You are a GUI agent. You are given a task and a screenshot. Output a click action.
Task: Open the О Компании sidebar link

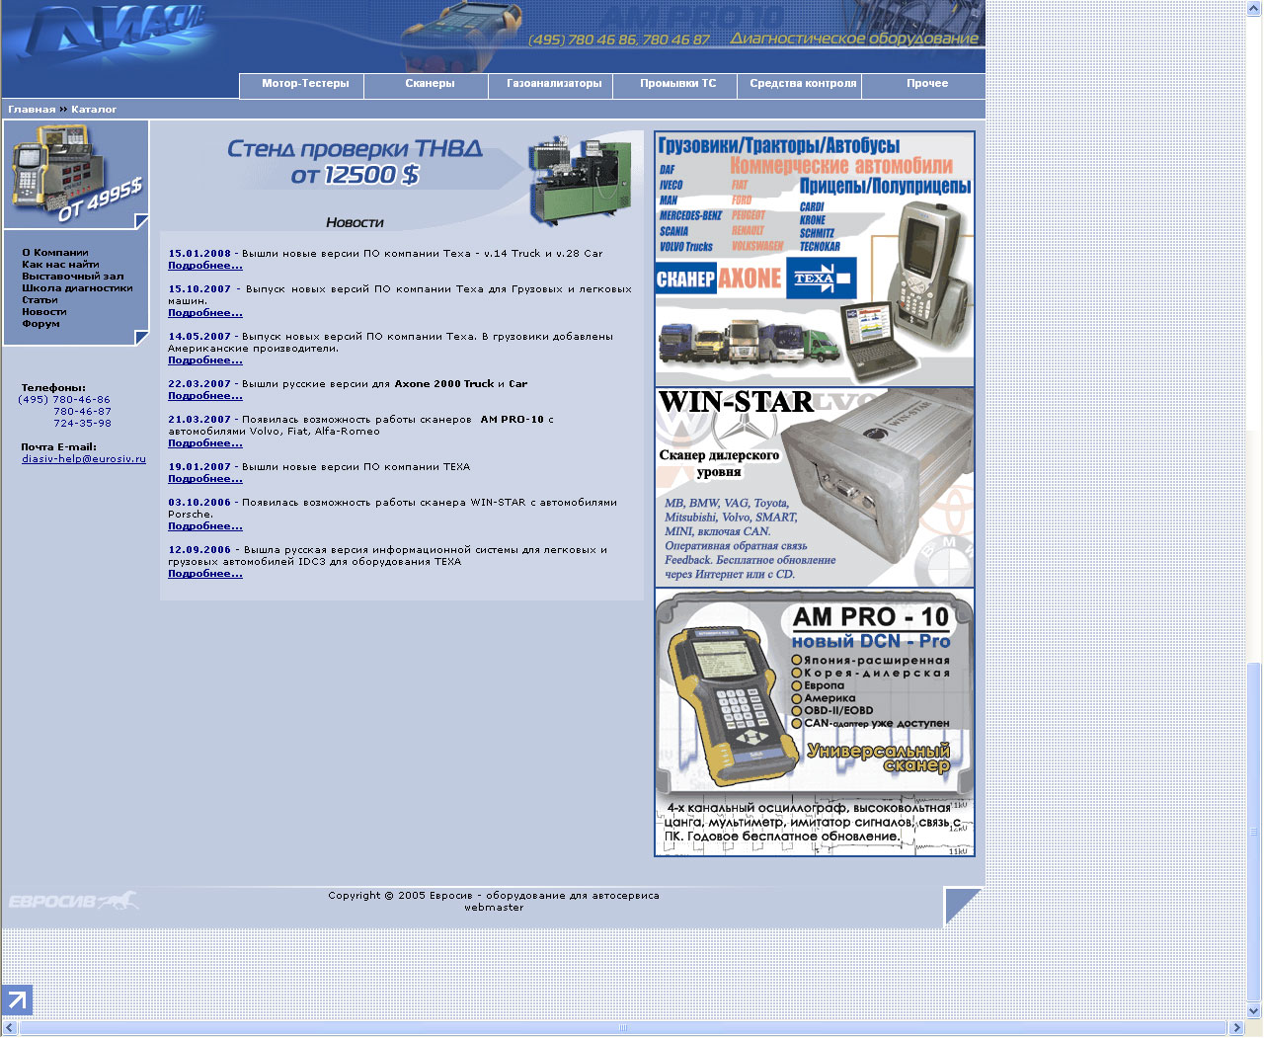[x=55, y=253]
